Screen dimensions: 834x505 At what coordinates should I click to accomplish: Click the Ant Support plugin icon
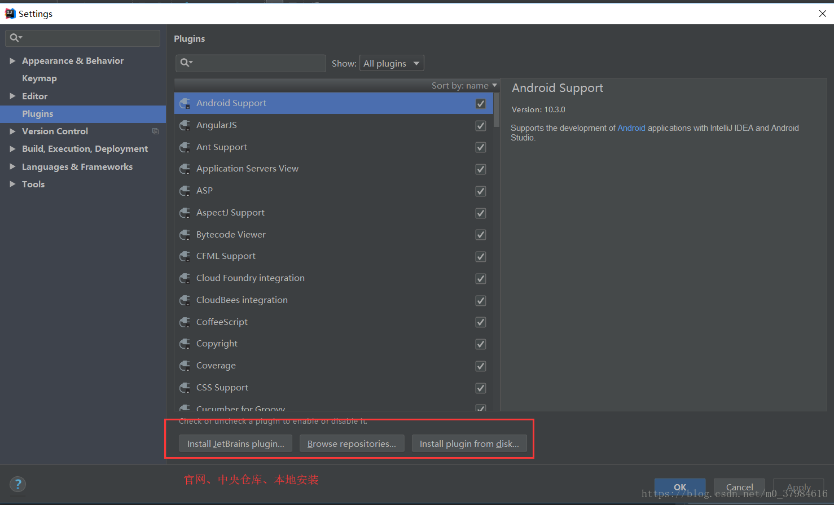click(x=185, y=147)
